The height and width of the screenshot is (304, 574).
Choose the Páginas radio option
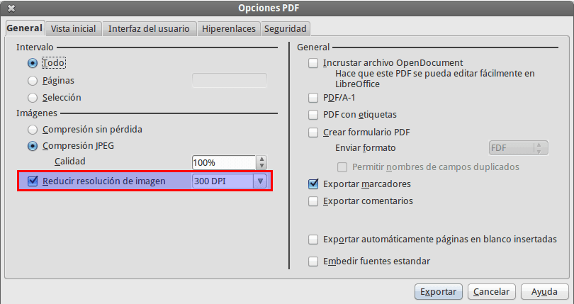coord(33,81)
